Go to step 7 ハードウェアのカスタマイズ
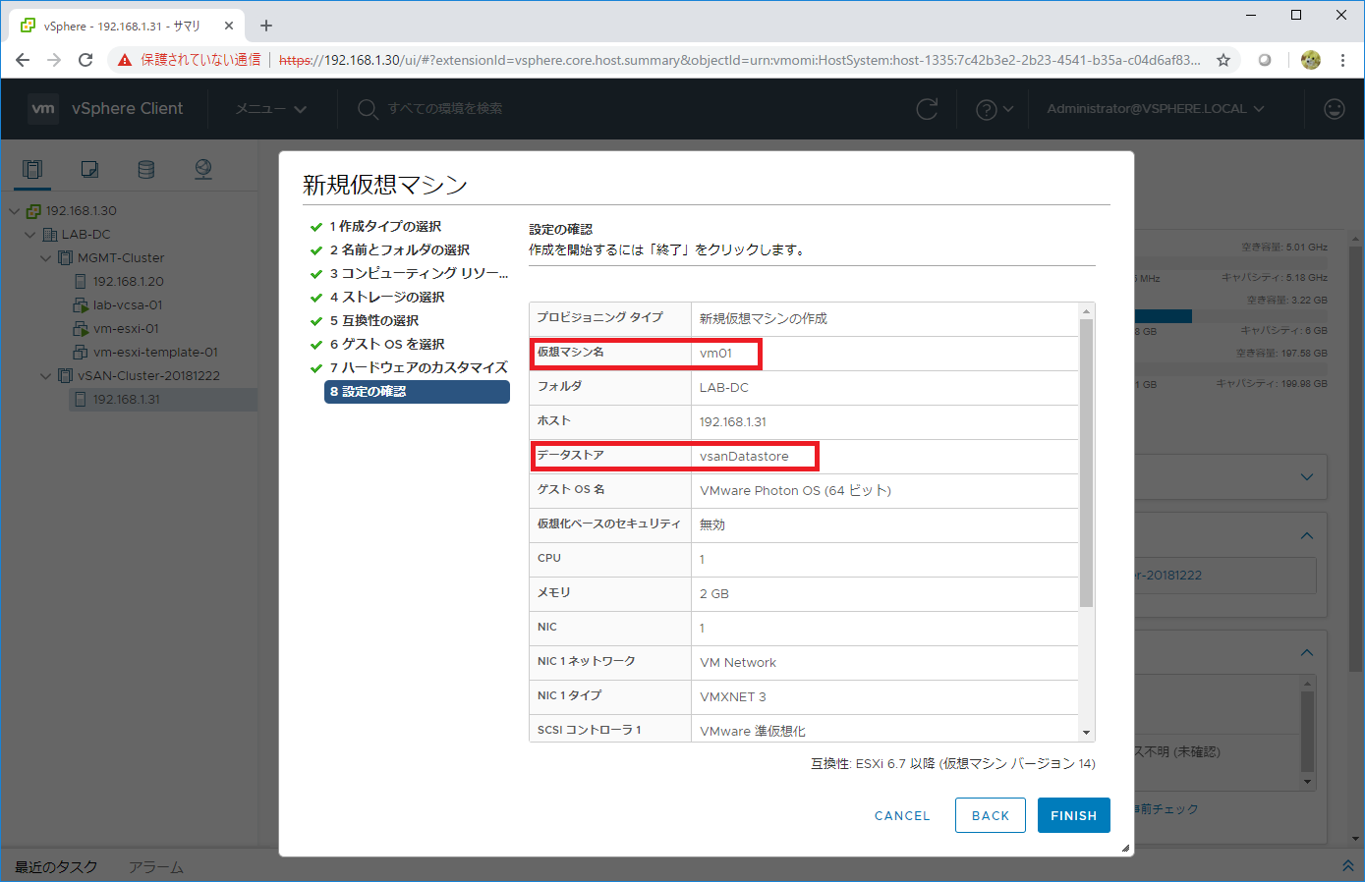The width and height of the screenshot is (1365, 882). tap(419, 367)
